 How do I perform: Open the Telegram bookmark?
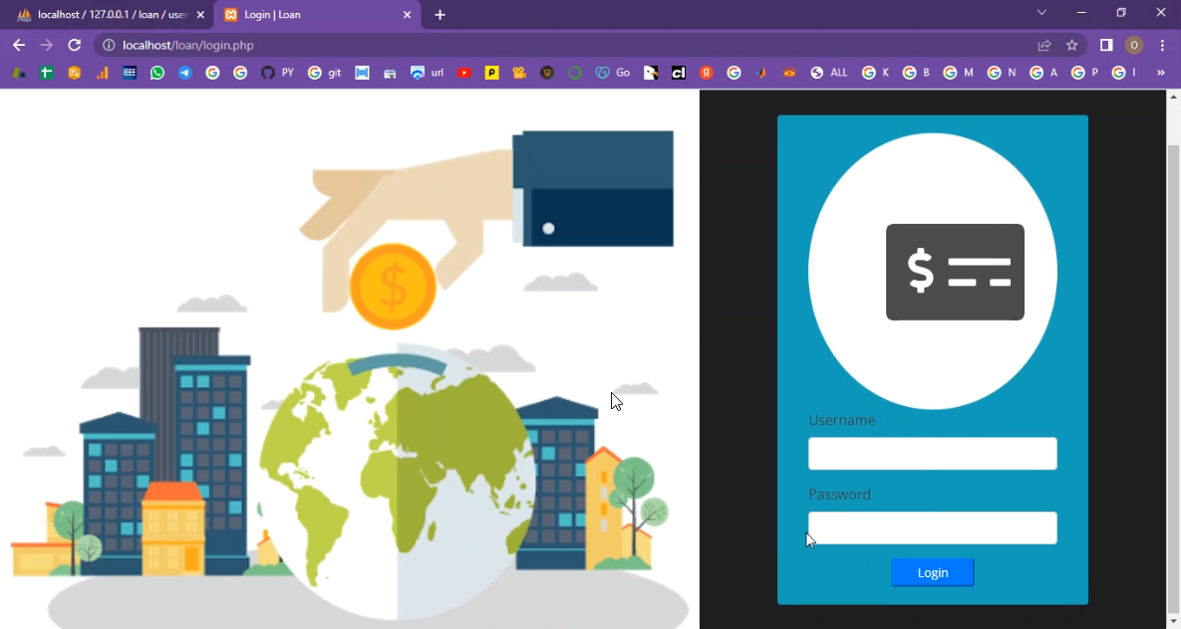[x=184, y=73]
